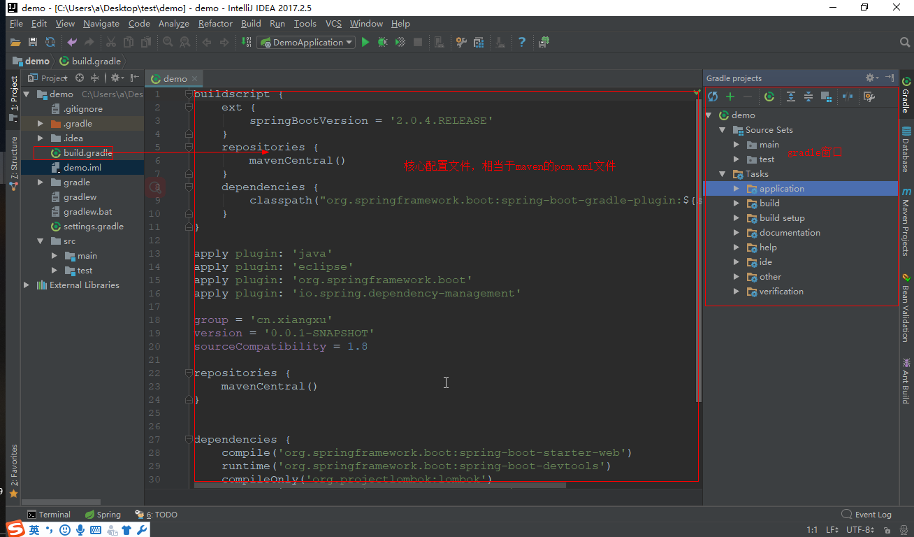Refresh all Gradle projects icon
914x537 pixels.
point(713,96)
